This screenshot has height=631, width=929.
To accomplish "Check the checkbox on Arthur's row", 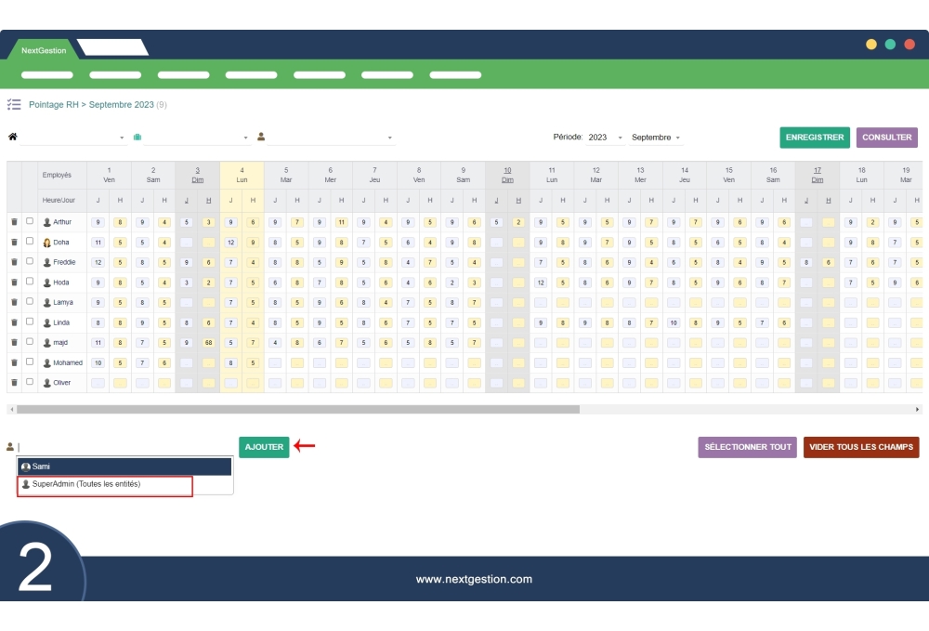I will pos(29,222).
